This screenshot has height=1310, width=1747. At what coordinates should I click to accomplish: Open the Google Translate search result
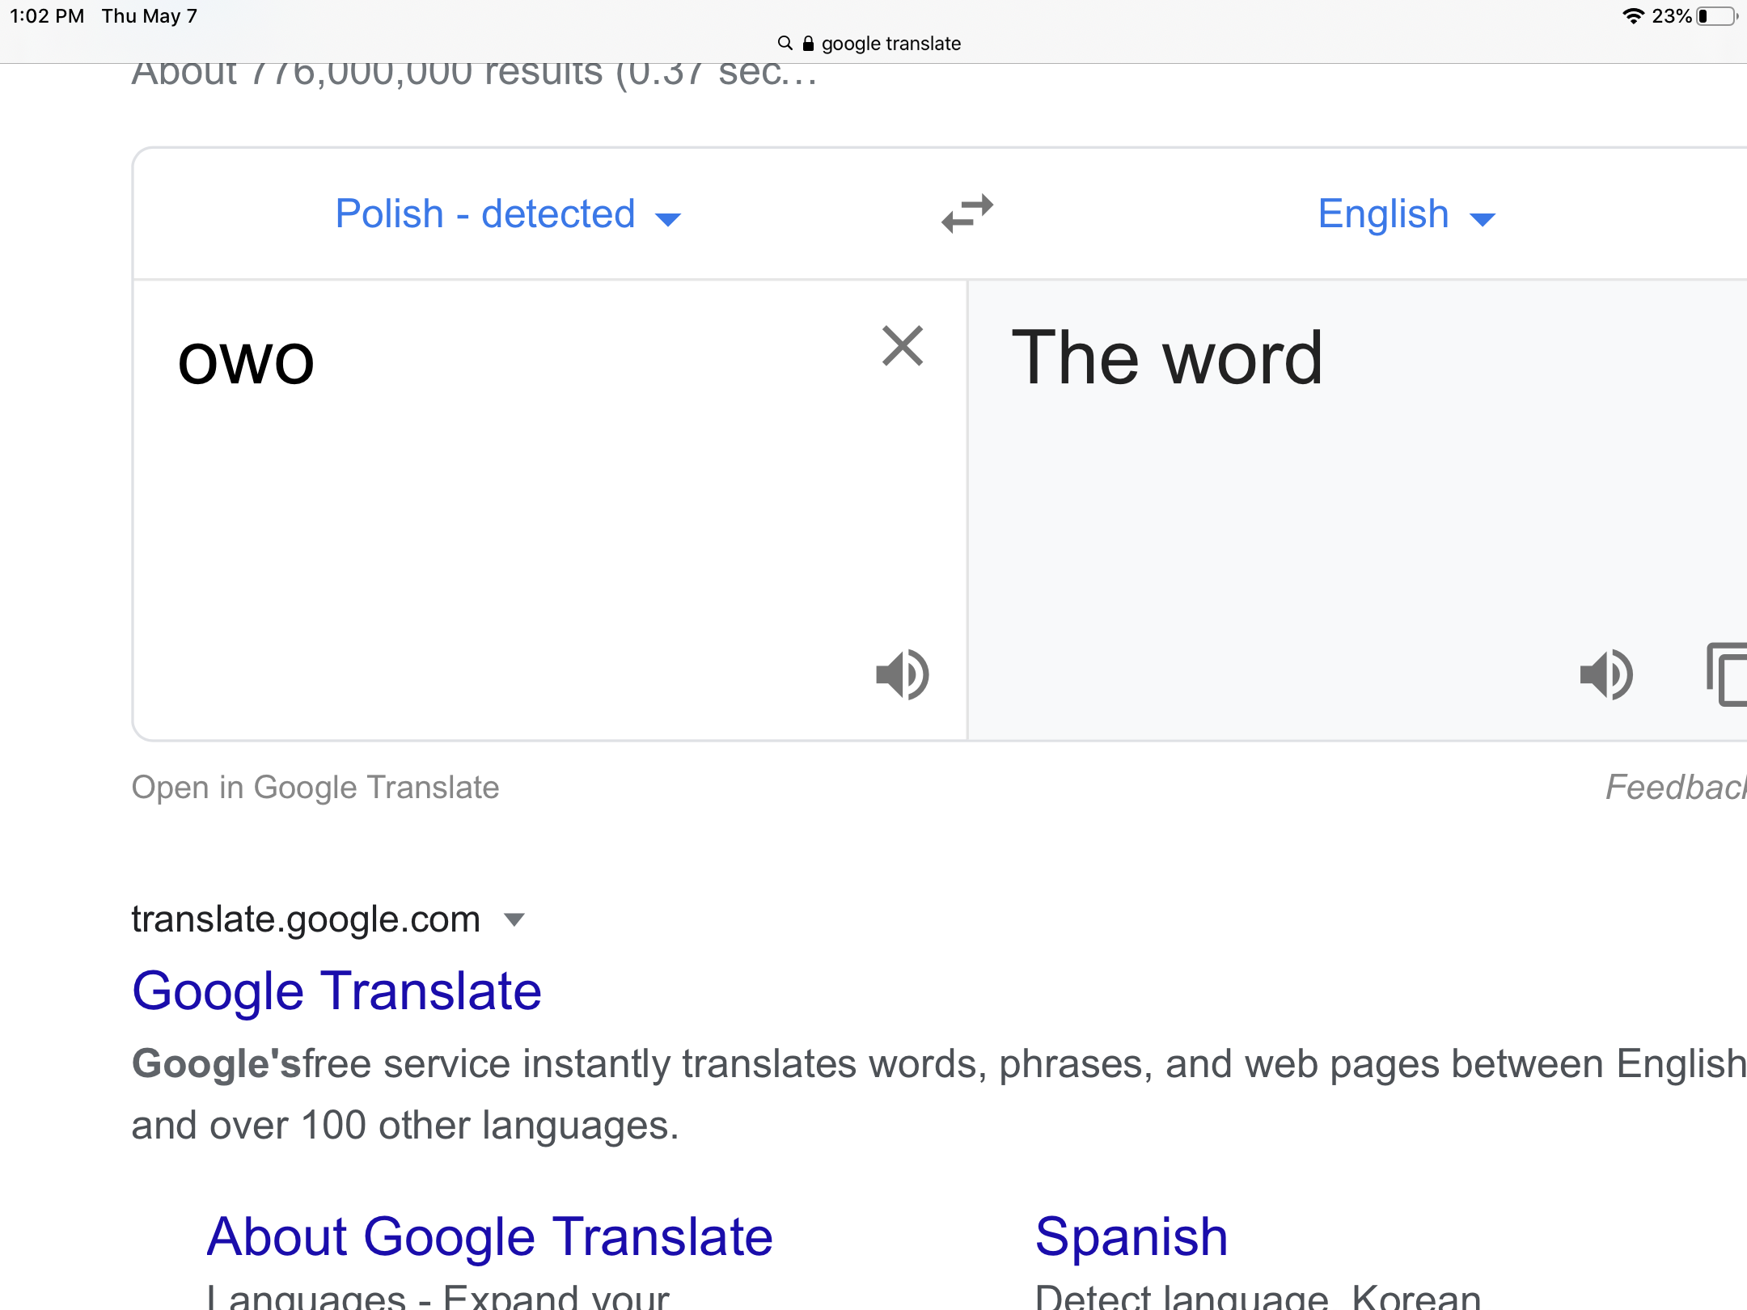click(x=336, y=991)
